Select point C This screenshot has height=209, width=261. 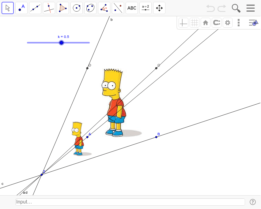pyautogui.click(x=156, y=68)
